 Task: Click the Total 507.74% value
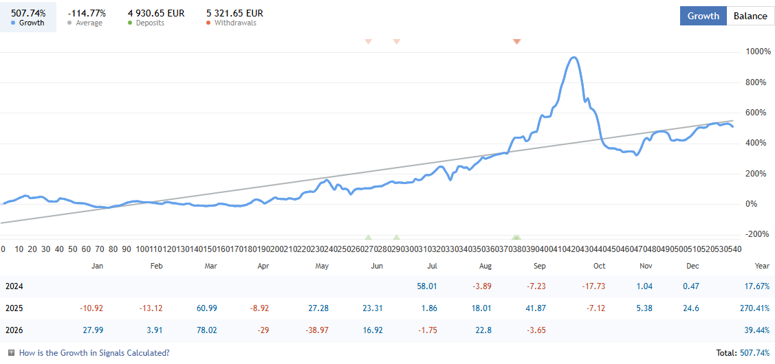coord(755,353)
